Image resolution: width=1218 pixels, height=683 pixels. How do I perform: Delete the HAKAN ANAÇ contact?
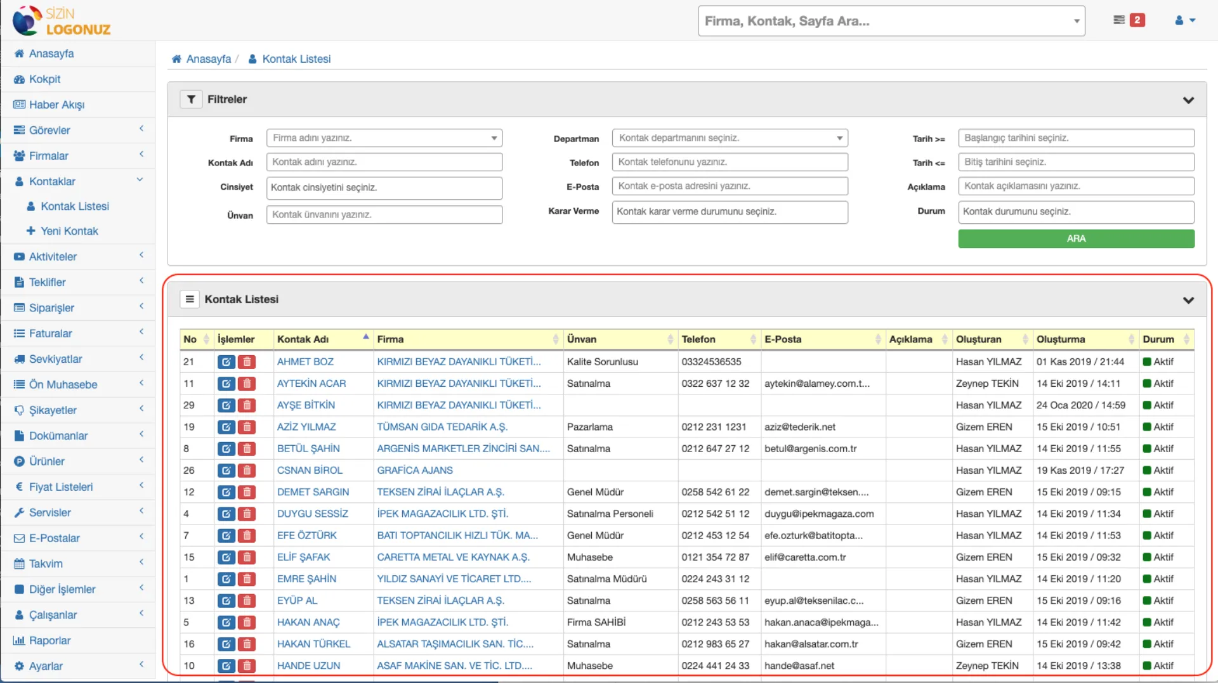tap(247, 623)
